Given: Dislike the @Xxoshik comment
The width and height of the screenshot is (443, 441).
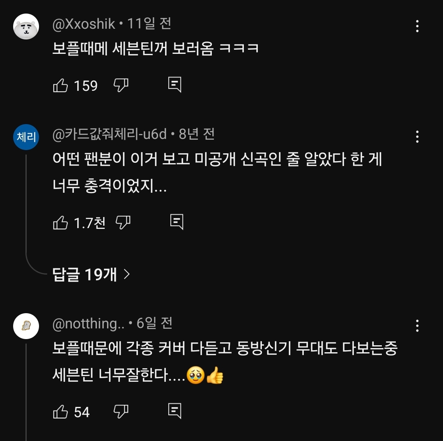Looking at the screenshot, I should click(121, 85).
